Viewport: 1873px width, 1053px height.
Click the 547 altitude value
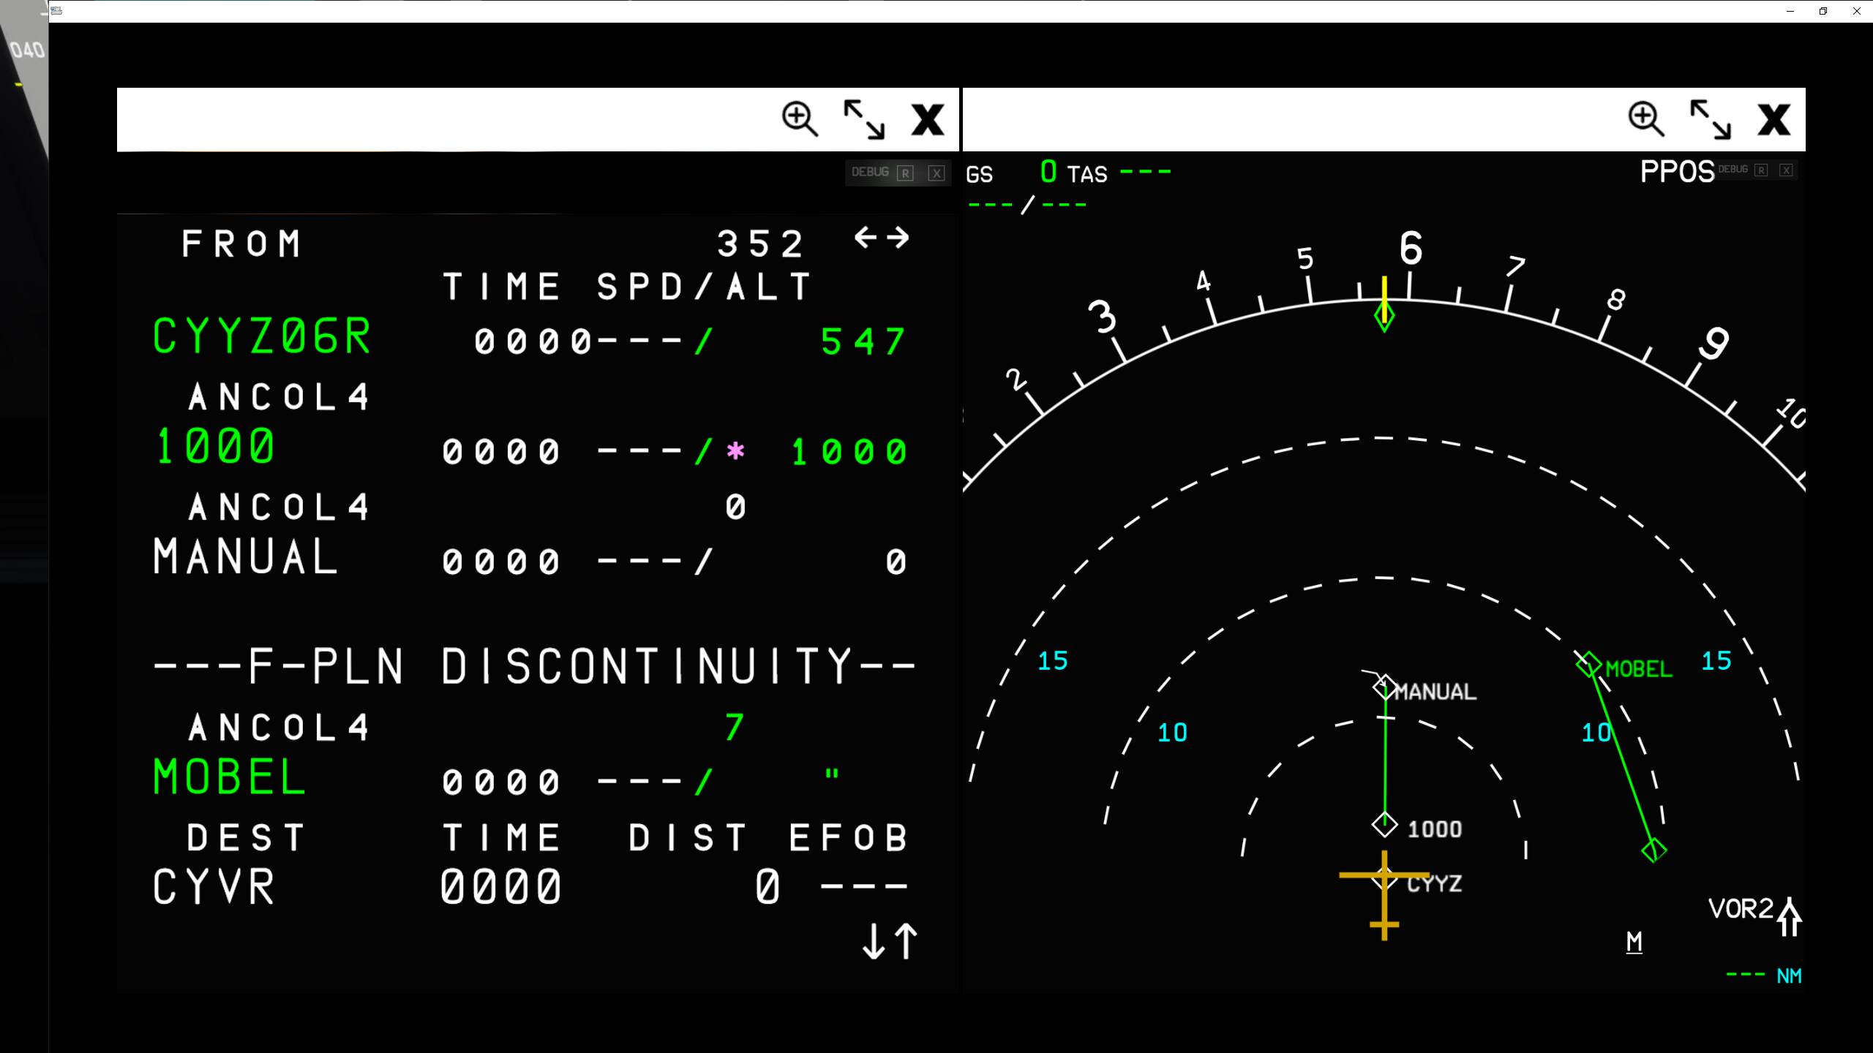click(863, 342)
